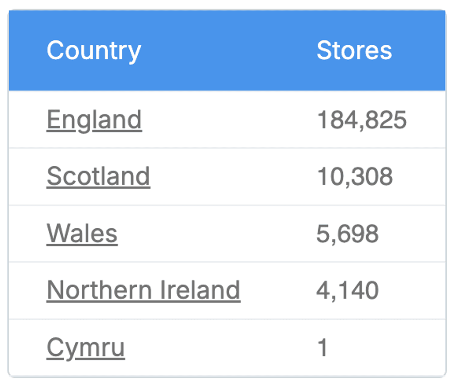
Task: Open the England country link
Action: [x=94, y=120]
